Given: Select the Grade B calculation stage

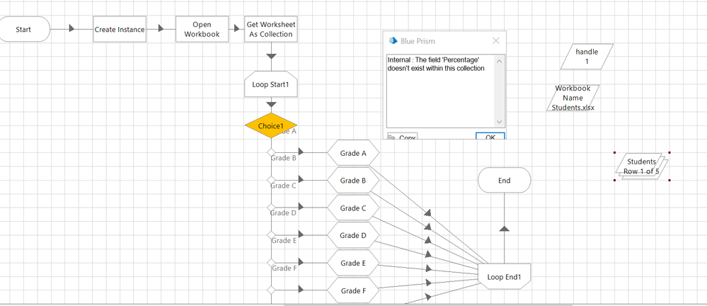Looking at the screenshot, I should point(353,181).
